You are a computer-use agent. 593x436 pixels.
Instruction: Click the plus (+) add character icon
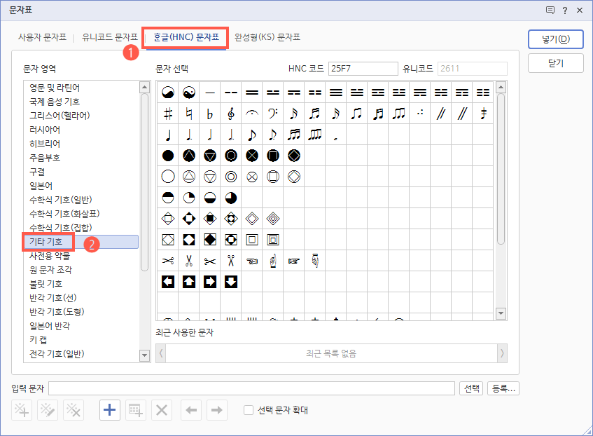pos(109,410)
